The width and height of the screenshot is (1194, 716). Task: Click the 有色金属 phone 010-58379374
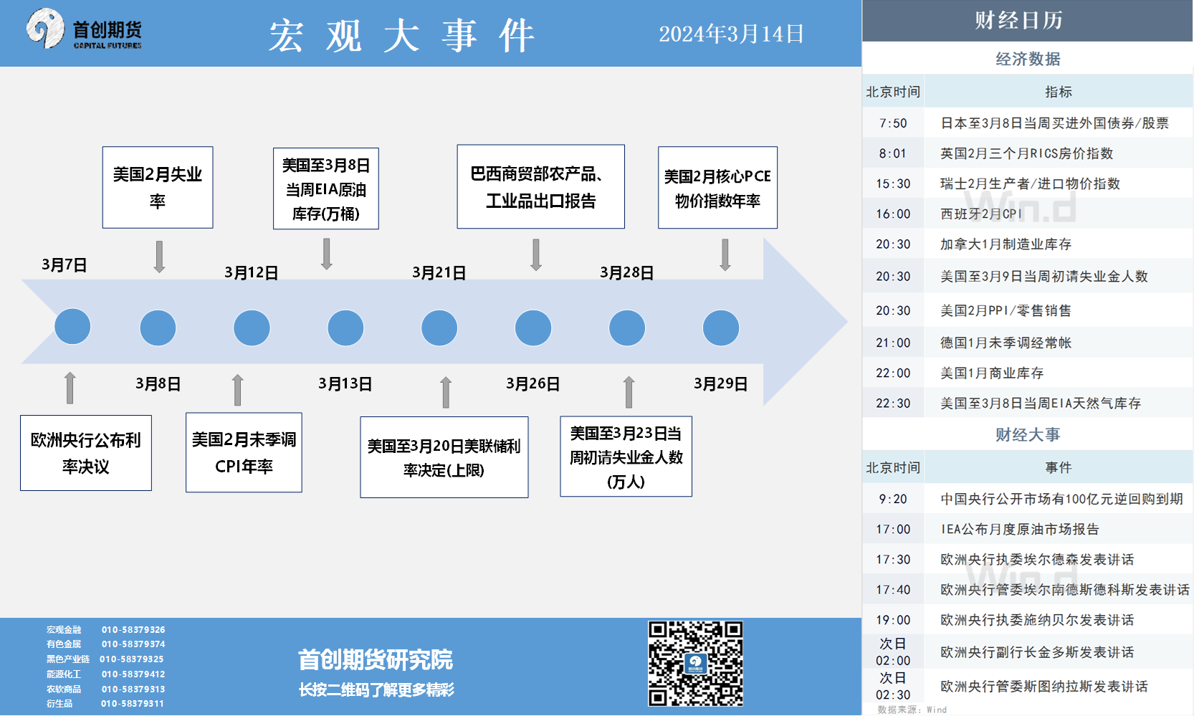(133, 644)
